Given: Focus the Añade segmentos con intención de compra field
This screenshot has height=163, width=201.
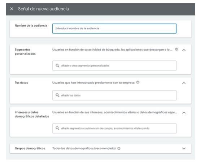Looking at the screenshot, I should [114, 128].
